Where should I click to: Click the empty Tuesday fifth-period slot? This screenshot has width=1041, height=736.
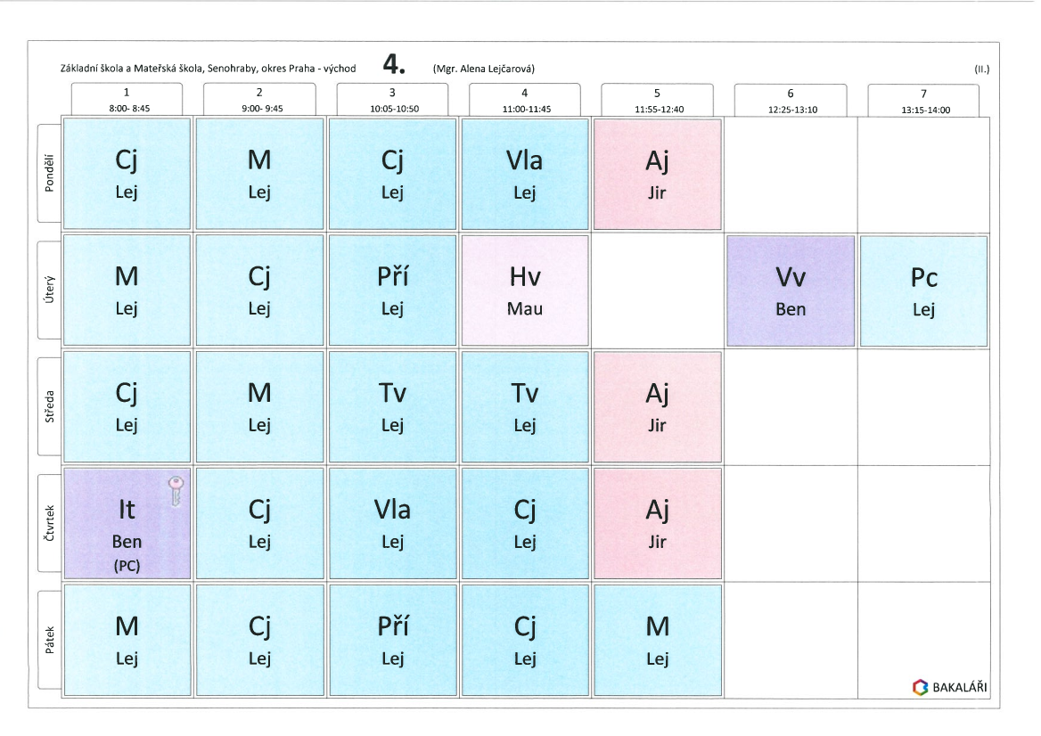657,290
